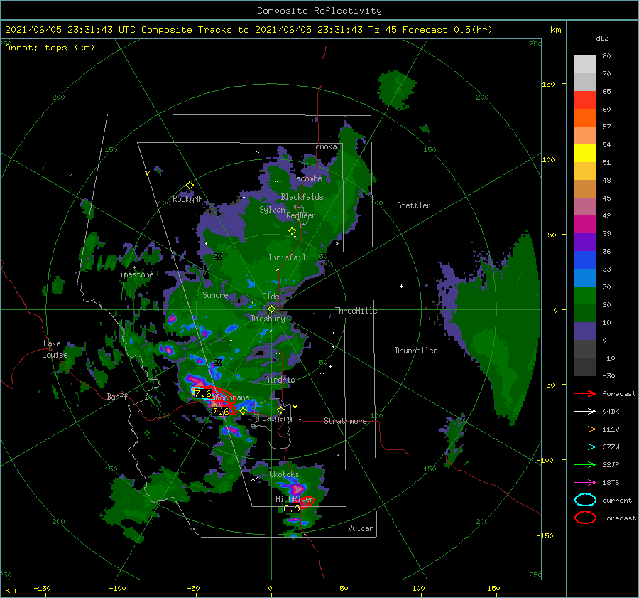
Task: Select the cyan 27ZW arrow icon
Action: [x=585, y=447]
